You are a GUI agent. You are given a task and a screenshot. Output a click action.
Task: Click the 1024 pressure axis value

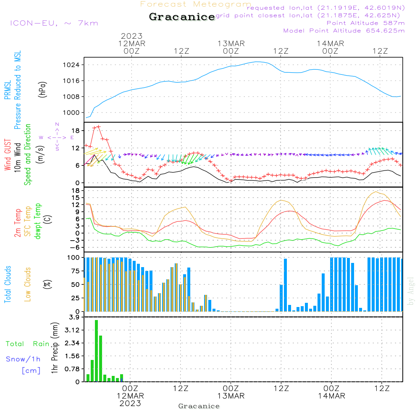pyautogui.click(x=71, y=65)
